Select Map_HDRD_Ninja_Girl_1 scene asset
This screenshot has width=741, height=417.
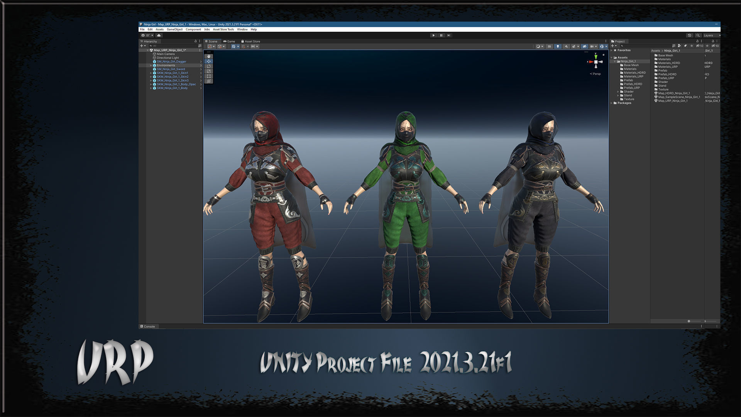pyautogui.click(x=672, y=93)
